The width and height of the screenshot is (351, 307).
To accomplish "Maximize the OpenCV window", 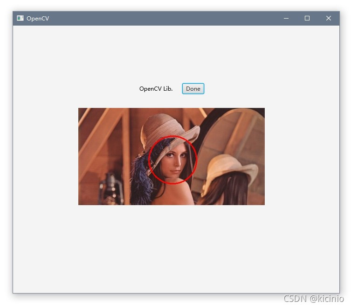I will pyautogui.click(x=307, y=18).
